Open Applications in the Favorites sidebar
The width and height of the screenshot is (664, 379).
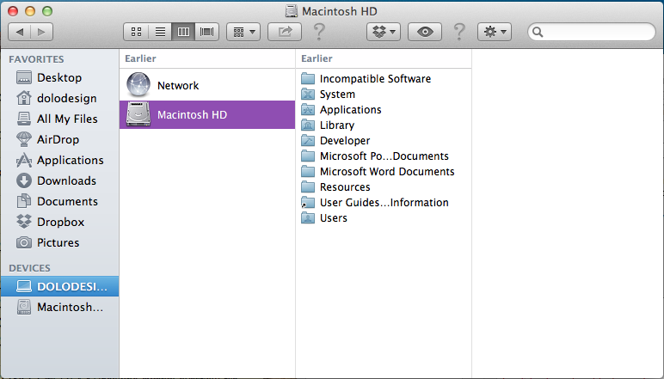click(x=59, y=161)
